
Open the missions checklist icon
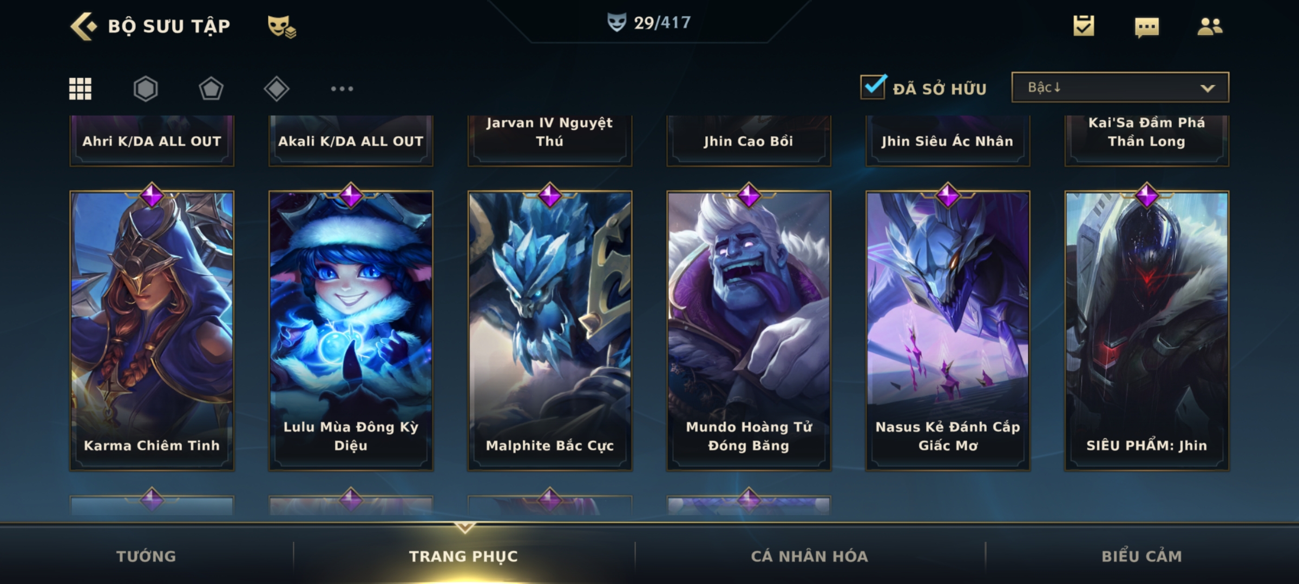[1084, 26]
